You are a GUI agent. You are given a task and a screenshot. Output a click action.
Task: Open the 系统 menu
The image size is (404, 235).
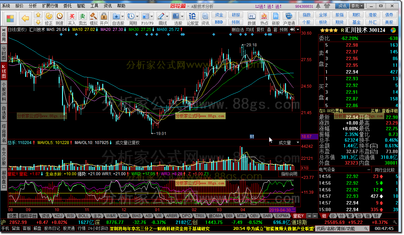point(6,6)
